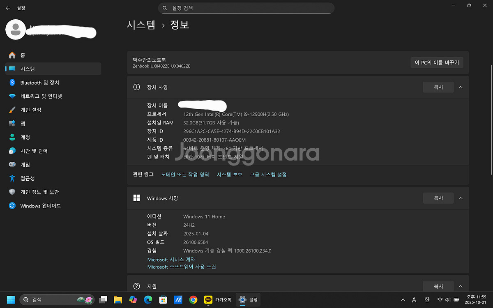Open the Bluetooth 및 장치 settings page
Screen dimensions: 493x308
pyautogui.click(x=39, y=83)
